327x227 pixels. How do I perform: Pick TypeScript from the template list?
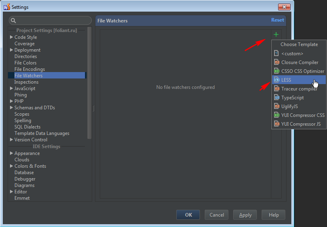click(299, 97)
